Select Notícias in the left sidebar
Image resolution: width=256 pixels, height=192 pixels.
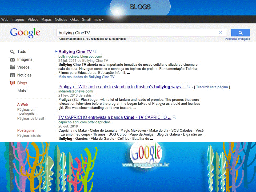[x=24, y=75]
